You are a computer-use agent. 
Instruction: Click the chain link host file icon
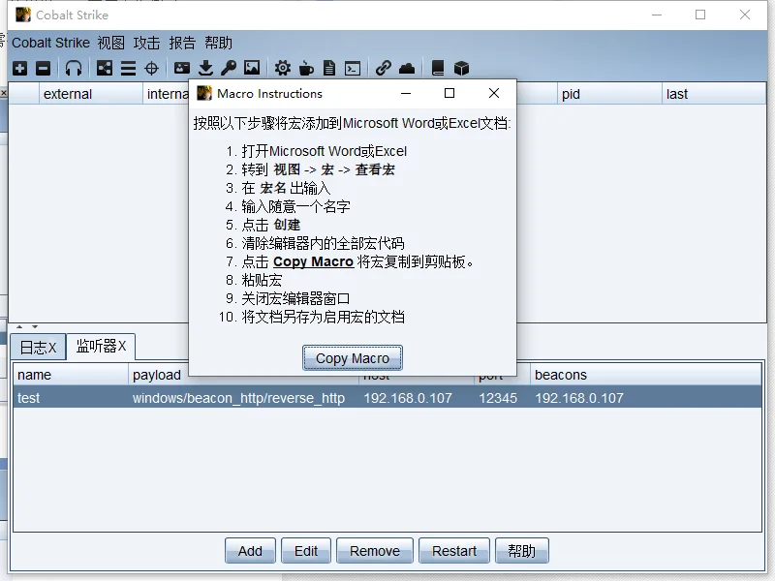[x=383, y=68]
